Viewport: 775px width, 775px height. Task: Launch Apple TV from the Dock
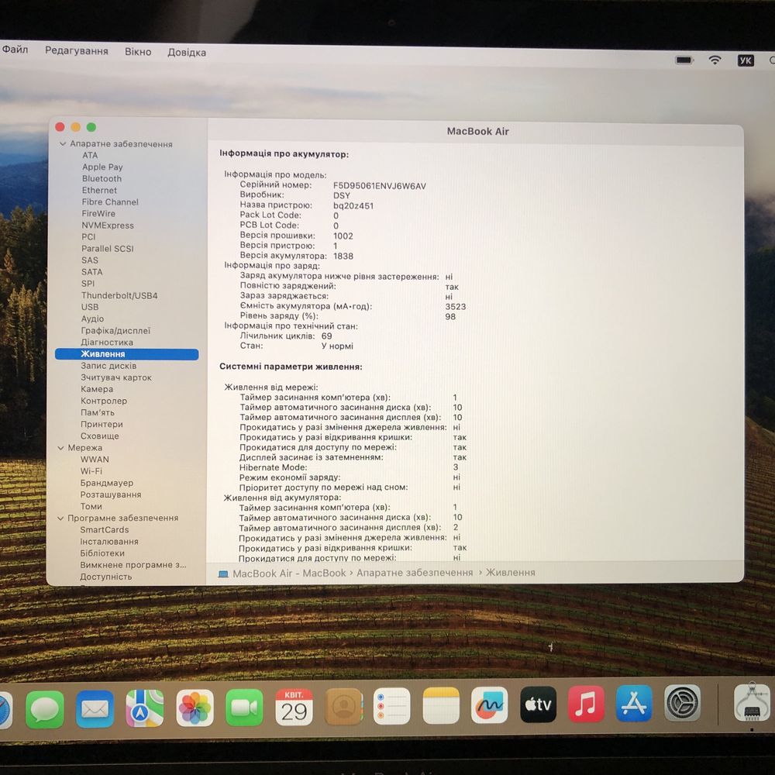click(538, 704)
